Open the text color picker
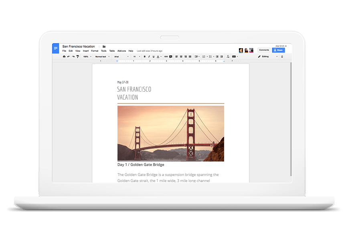This screenshot has width=348, height=225. pos(158,57)
